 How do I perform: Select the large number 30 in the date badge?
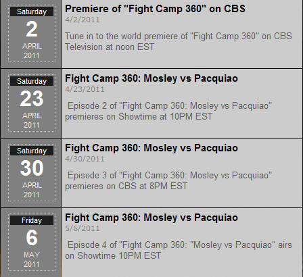(x=32, y=168)
